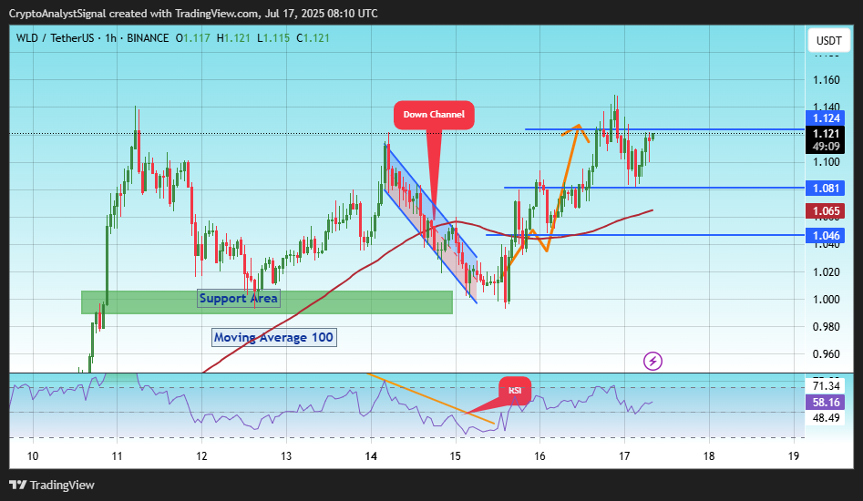This screenshot has width=863, height=501.
Task: Click the 1h interval in chart legend
Action: (x=110, y=38)
